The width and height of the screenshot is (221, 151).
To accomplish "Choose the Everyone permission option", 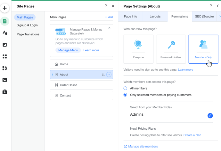I will click(x=138, y=49).
